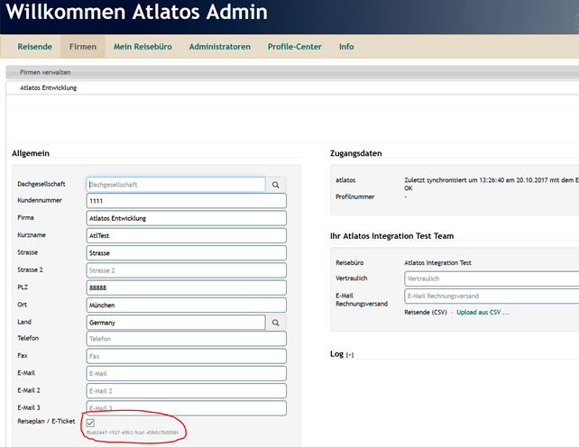
Task: Click the GUID text below the checkbox
Action: click(133, 433)
